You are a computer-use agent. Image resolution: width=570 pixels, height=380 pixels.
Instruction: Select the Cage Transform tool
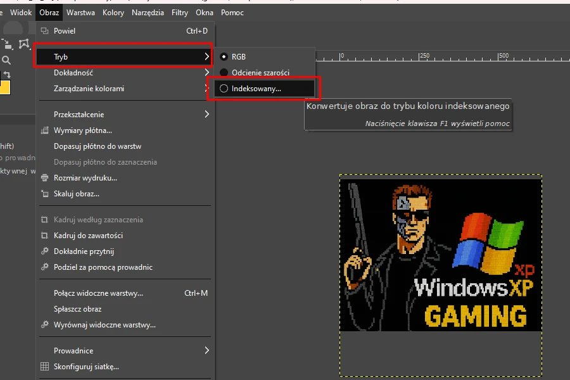(x=24, y=44)
